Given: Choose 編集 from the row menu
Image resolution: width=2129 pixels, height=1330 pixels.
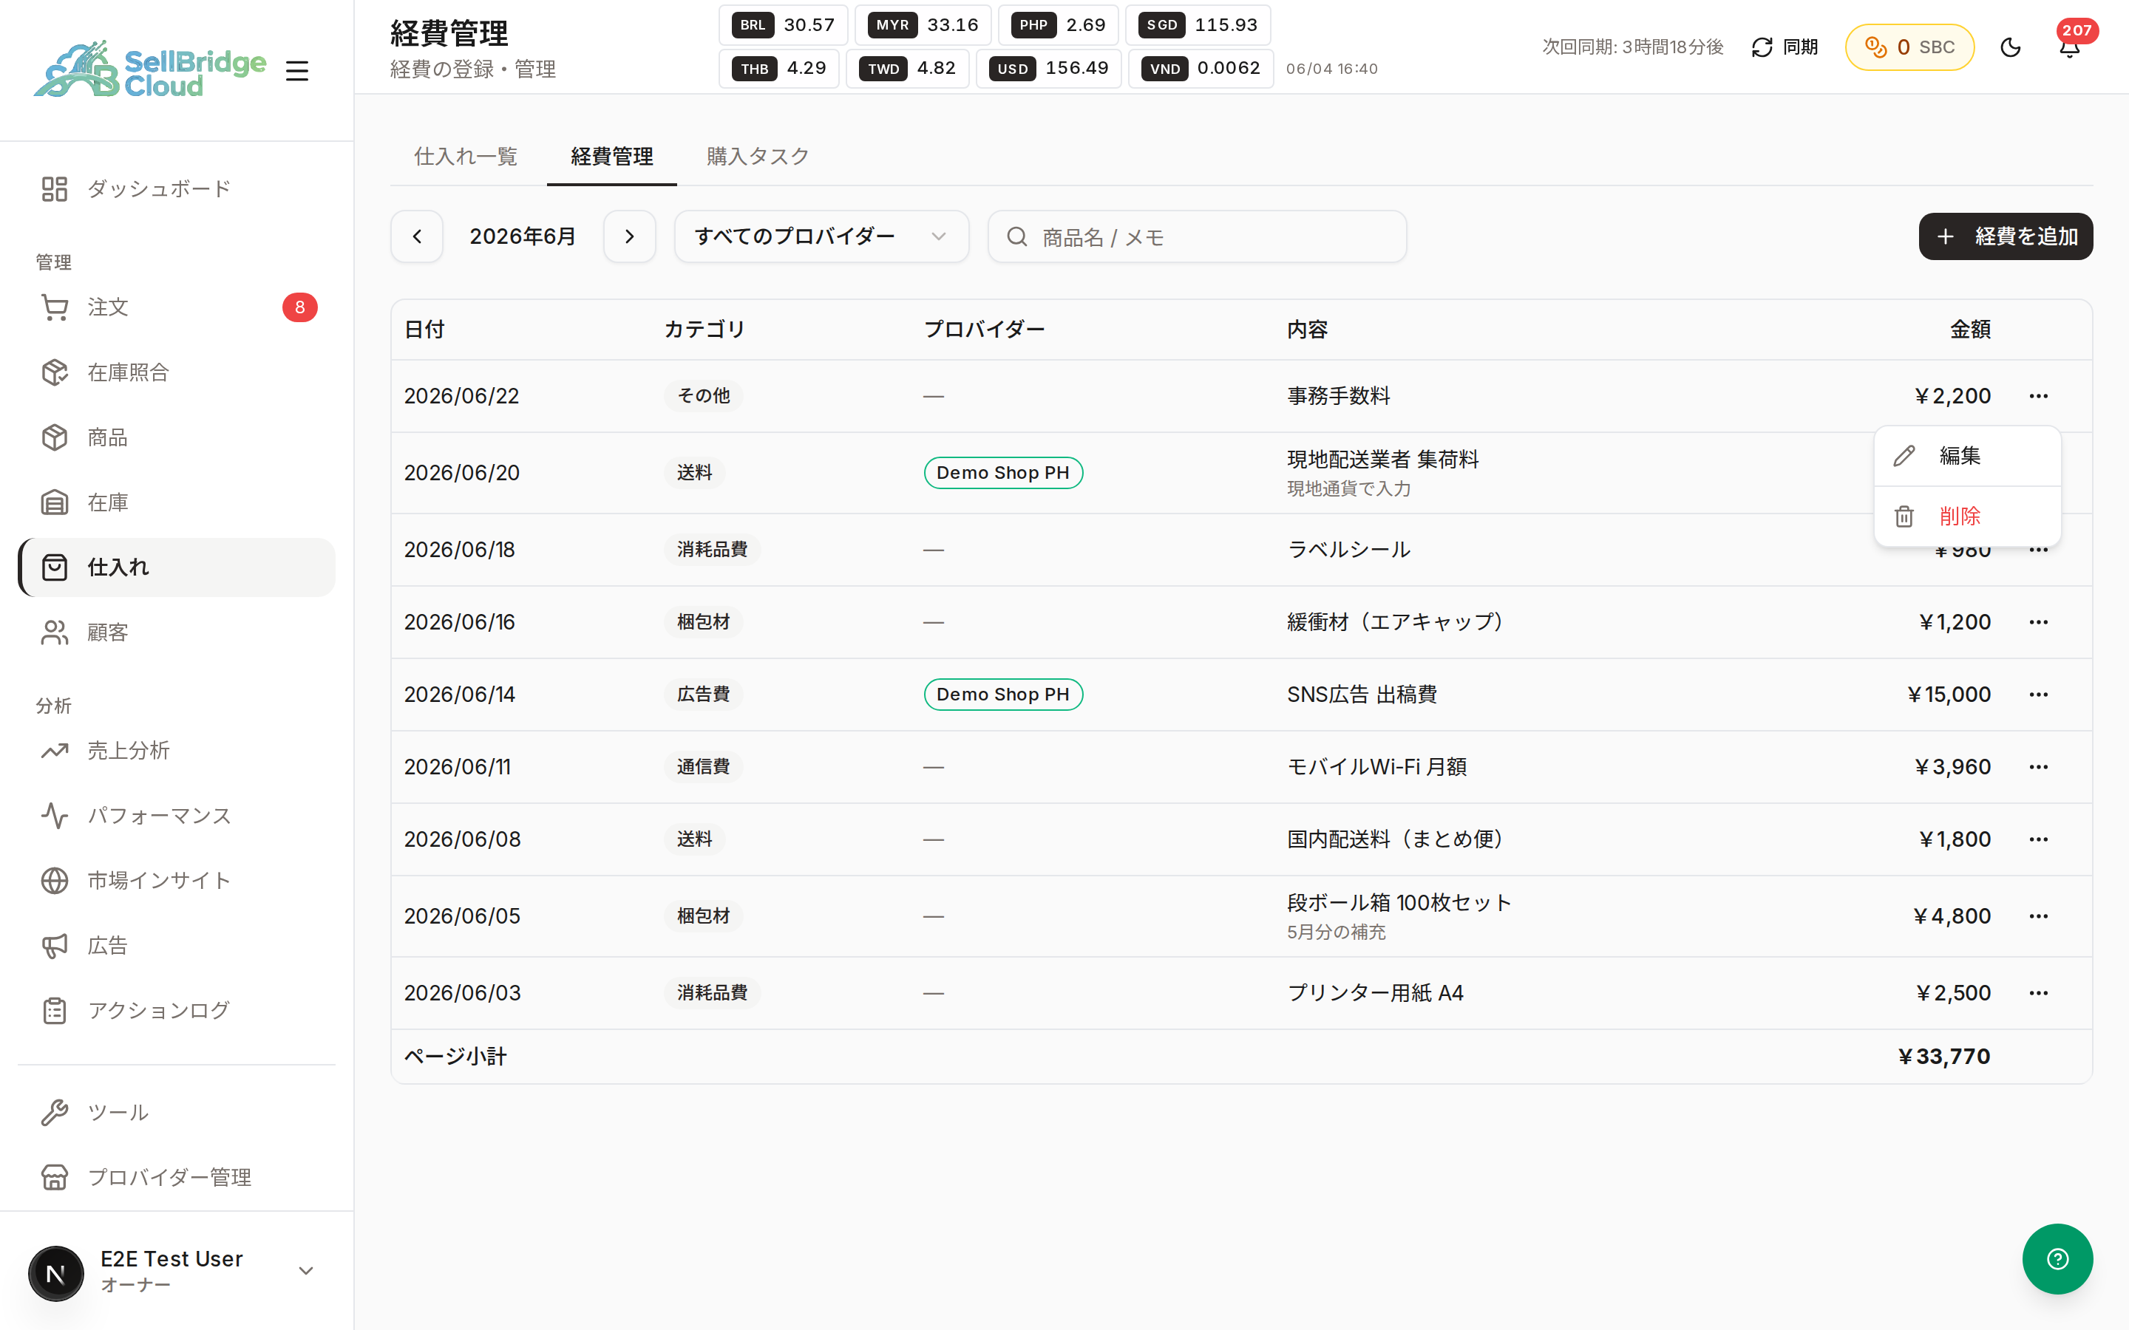Looking at the screenshot, I should (1967, 456).
